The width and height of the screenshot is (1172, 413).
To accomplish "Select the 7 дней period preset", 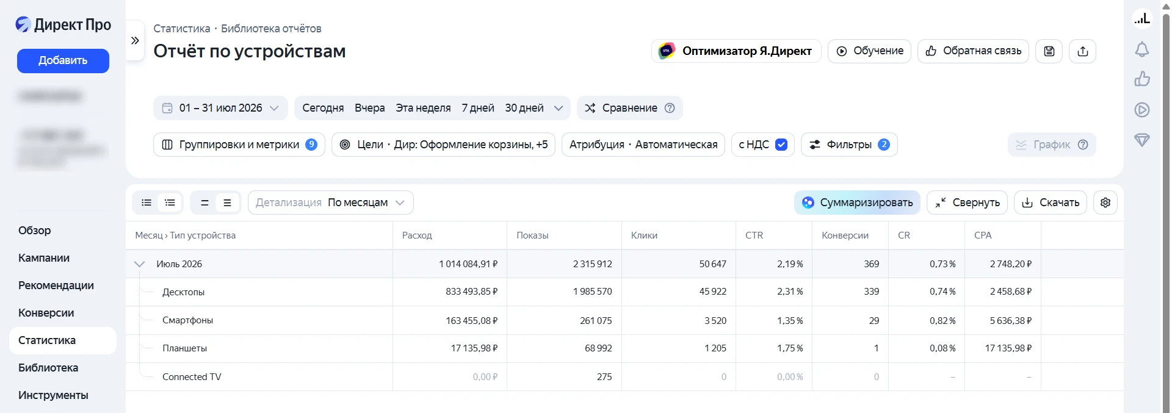I will pyautogui.click(x=478, y=108).
